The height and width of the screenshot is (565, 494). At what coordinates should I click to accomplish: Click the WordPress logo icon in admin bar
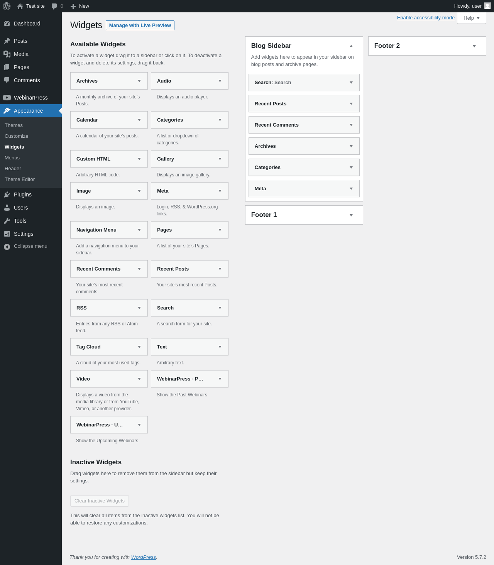point(7,6)
